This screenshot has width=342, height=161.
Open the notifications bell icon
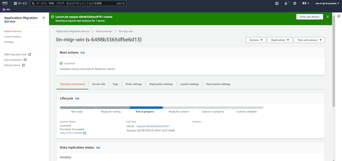pos(286,3)
